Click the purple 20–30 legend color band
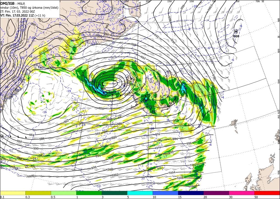Screen dimensions: 280x199 216,193
